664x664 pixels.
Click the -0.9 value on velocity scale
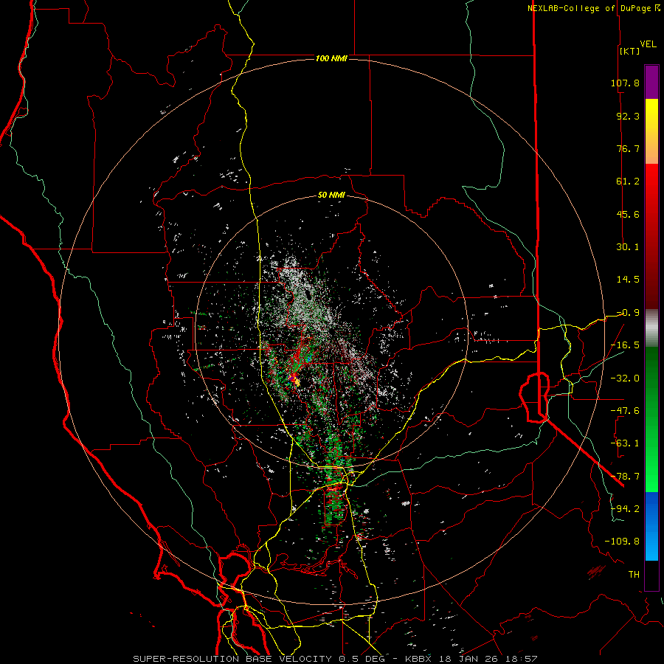[628, 313]
